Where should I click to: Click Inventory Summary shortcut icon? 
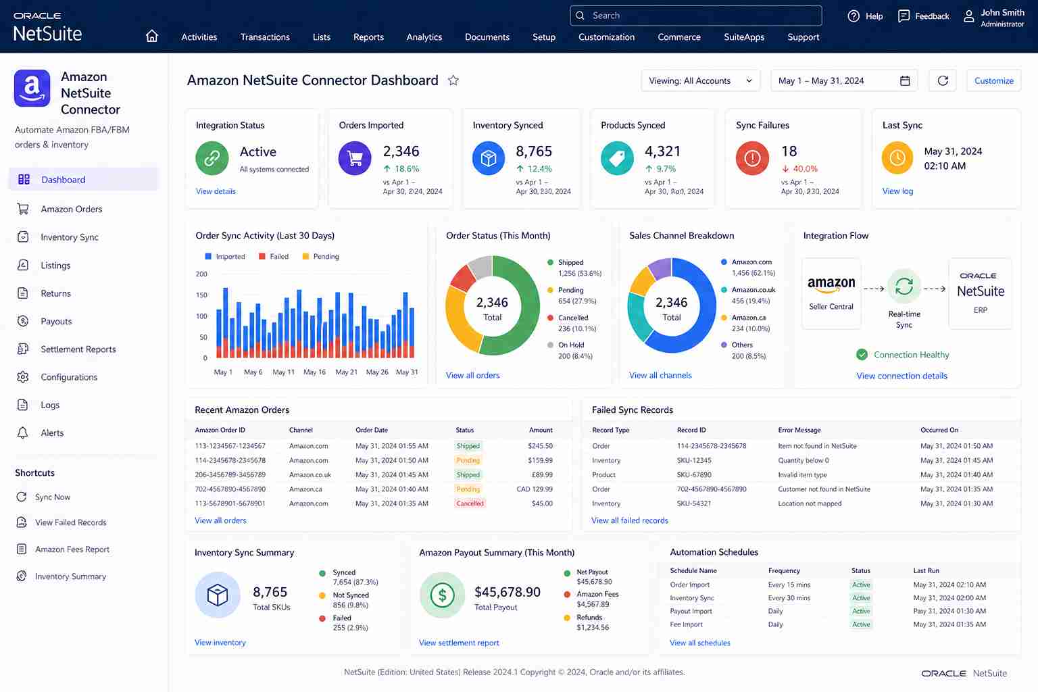(22, 576)
